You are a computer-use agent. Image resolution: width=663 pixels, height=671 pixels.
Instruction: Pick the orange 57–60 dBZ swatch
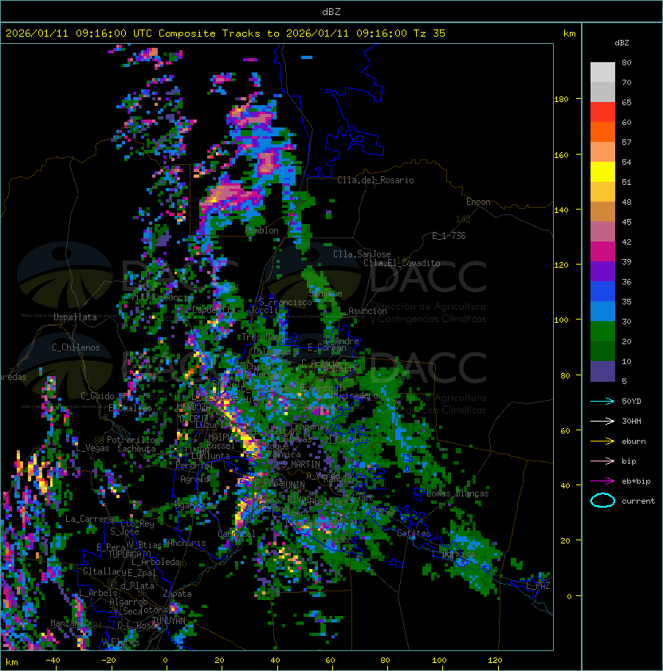pos(602,131)
